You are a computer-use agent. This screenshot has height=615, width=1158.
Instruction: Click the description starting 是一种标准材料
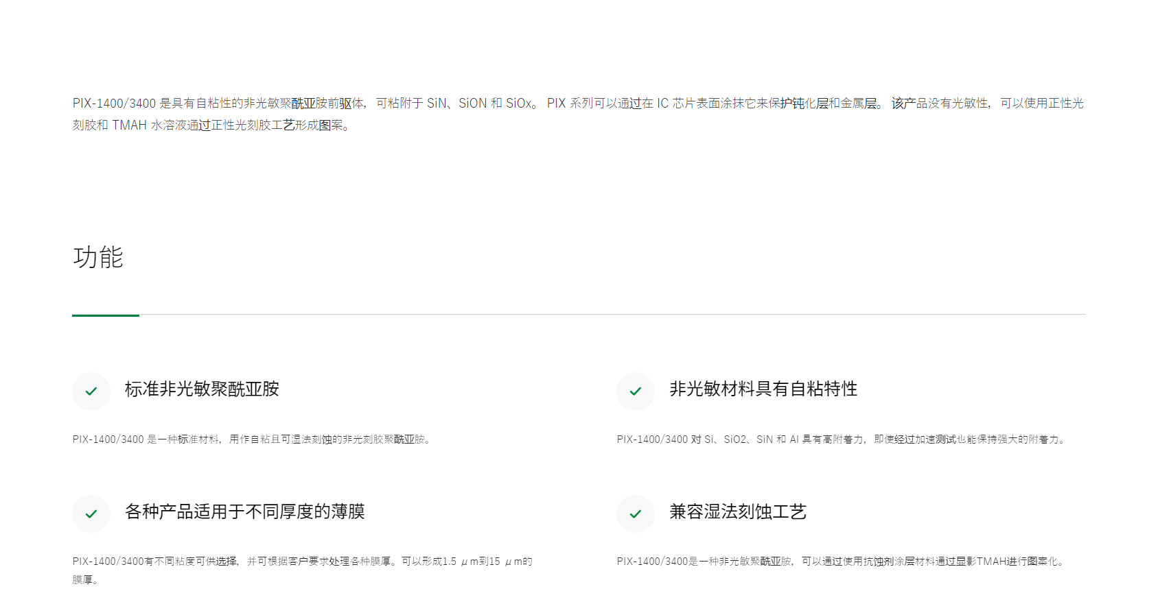coord(253,439)
